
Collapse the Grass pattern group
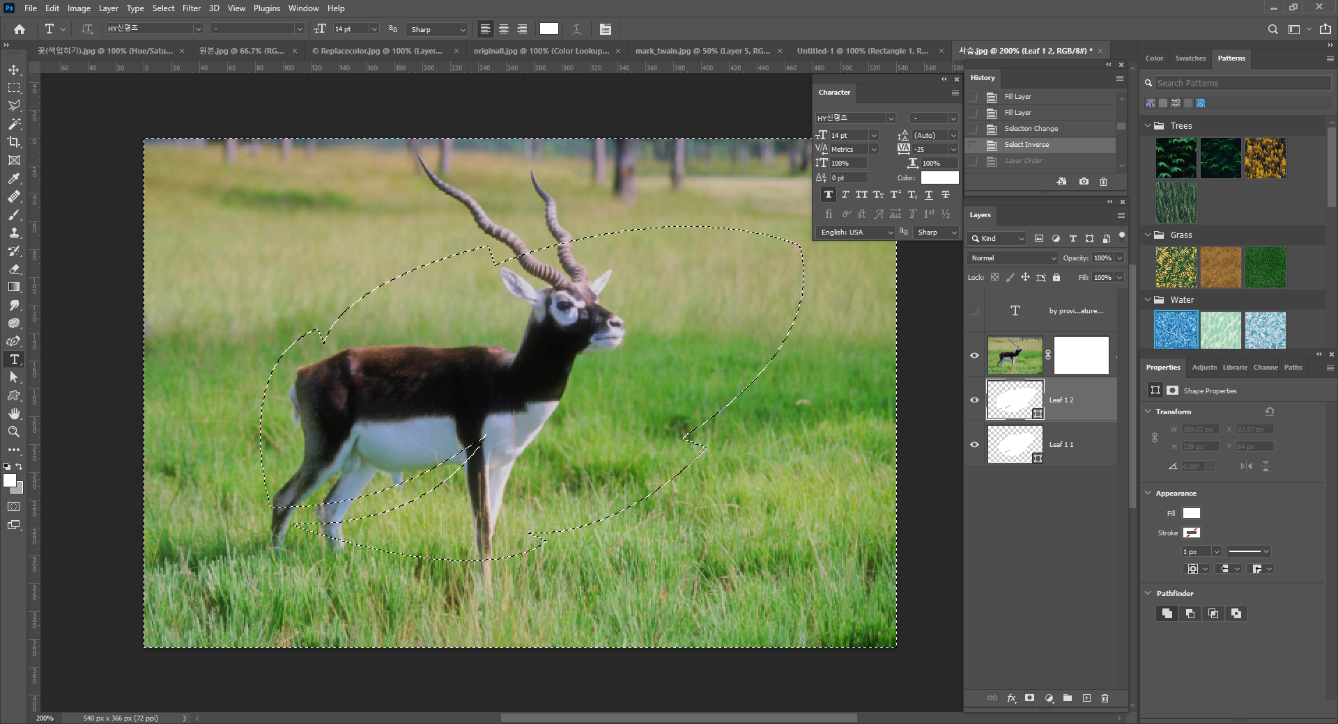click(x=1148, y=235)
